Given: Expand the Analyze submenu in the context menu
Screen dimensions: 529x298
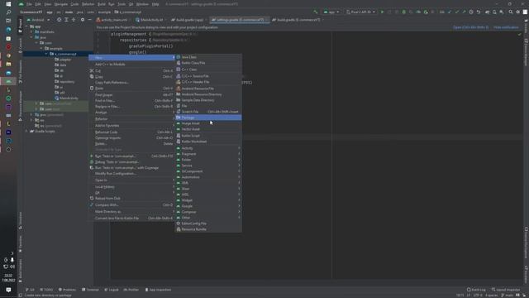Looking at the screenshot, I should 131,113.
